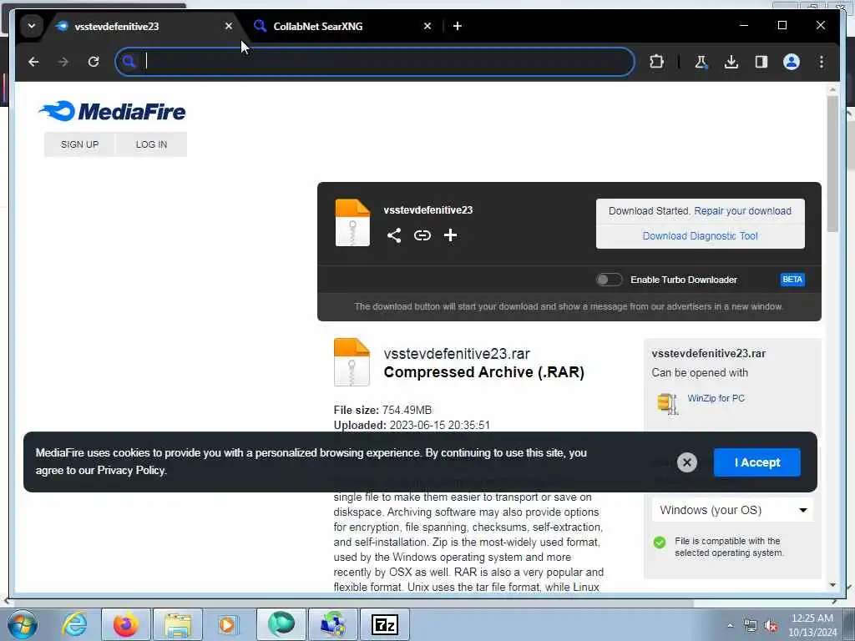Click the 'File size: 754.49MB' text
Screen dimensions: 855x641
[x=382, y=410]
